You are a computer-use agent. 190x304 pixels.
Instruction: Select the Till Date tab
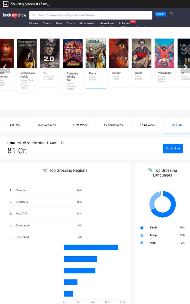click(177, 125)
